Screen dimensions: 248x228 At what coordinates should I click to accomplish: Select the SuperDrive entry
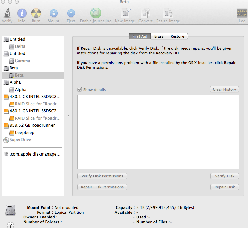33,140
